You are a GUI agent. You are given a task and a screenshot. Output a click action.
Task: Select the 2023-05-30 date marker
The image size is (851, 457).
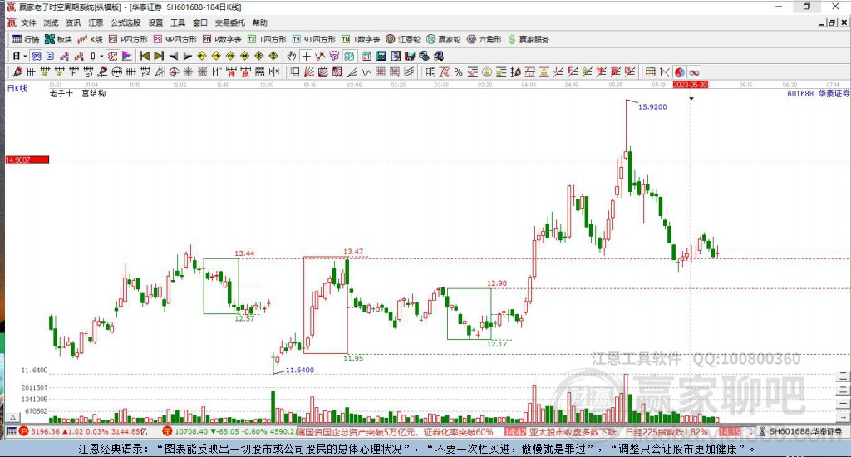(x=691, y=85)
